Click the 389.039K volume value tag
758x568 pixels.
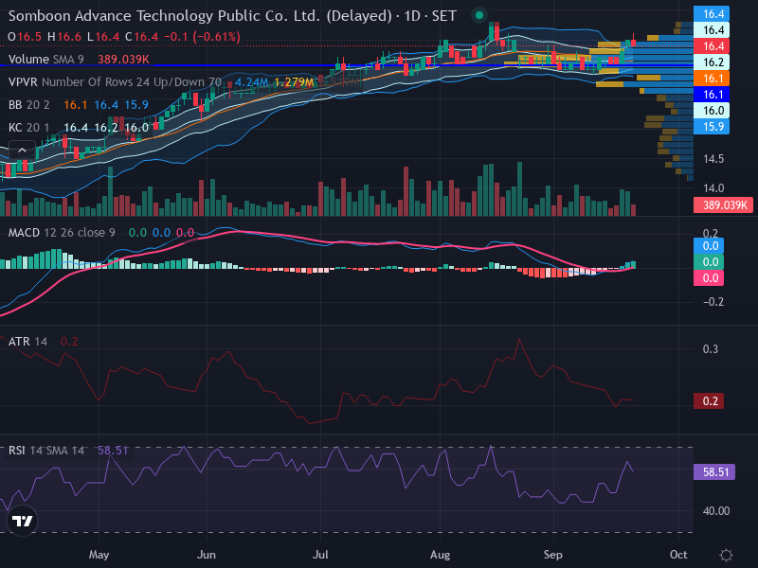[x=723, y=205]
